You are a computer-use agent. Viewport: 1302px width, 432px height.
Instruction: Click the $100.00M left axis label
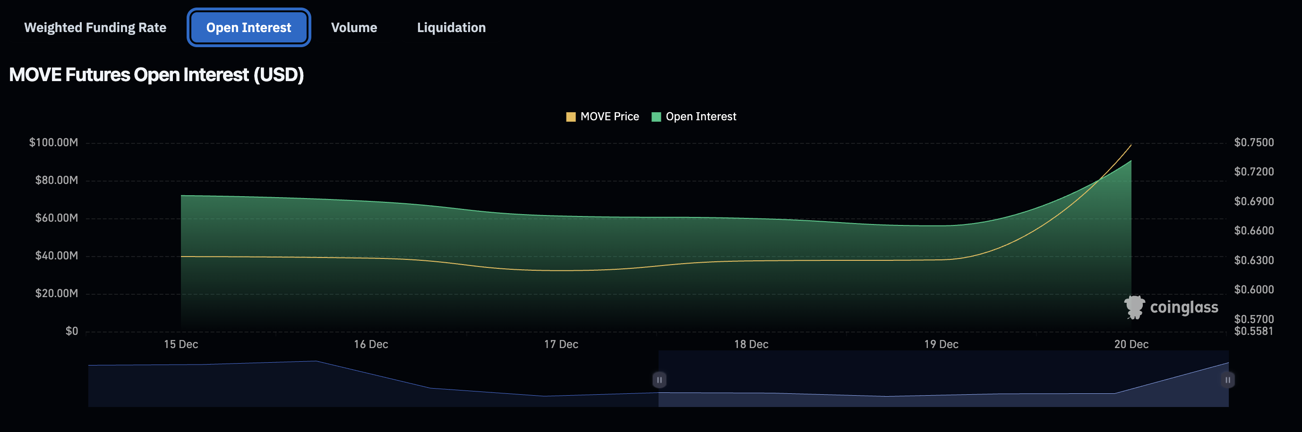[x=53, y=142]
